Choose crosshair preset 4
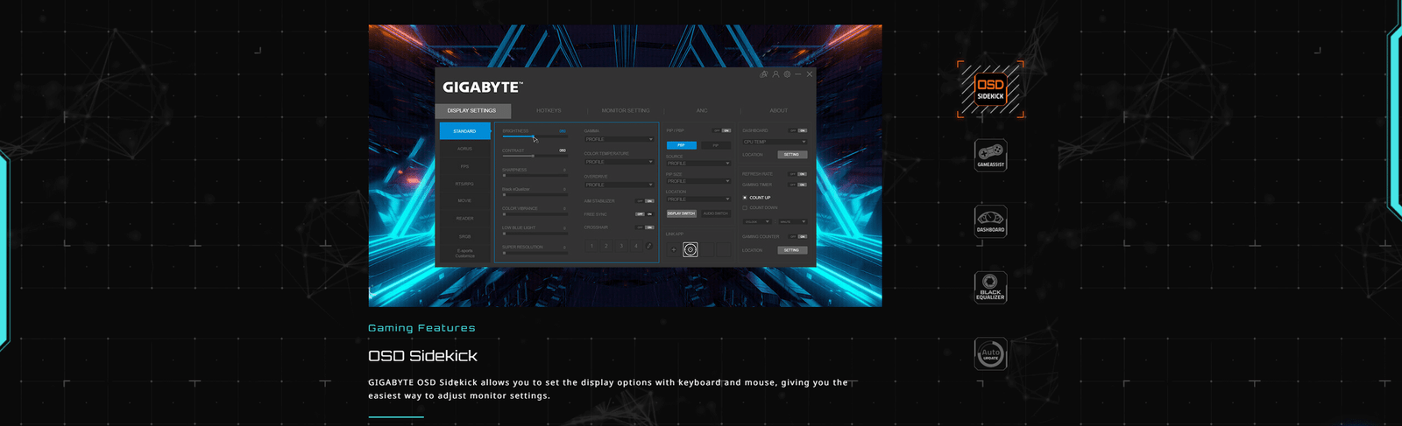The image size is (1402, 426). pos(636,246)
